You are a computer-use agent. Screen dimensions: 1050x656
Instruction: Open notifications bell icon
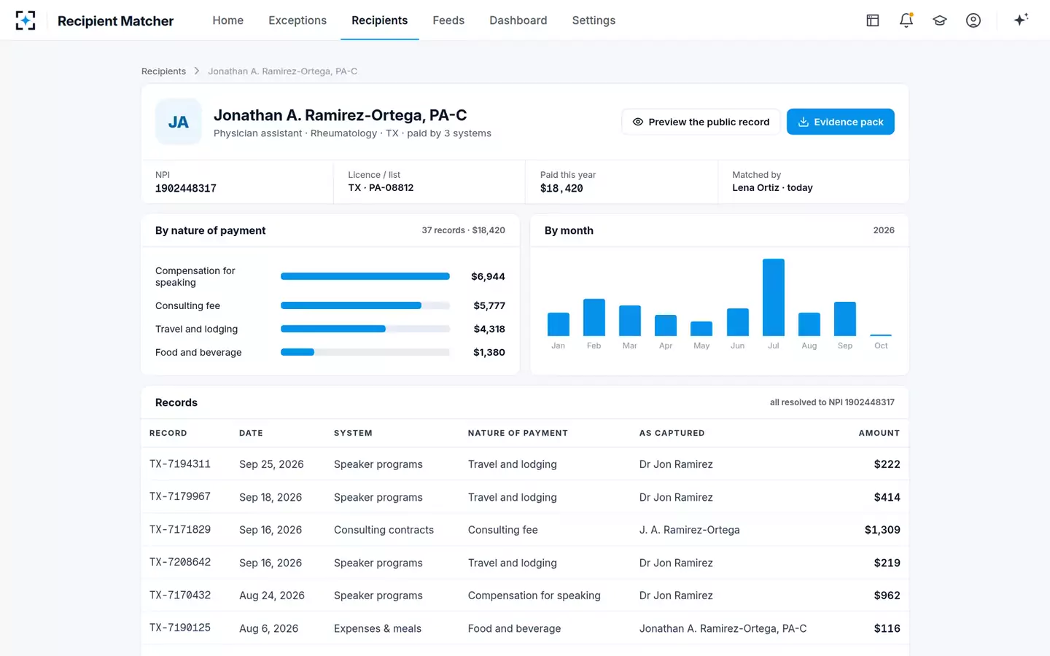click(906, 20)
